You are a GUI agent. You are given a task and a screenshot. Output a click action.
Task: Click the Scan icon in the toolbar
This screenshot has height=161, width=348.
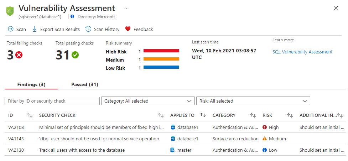pos(11,29)
